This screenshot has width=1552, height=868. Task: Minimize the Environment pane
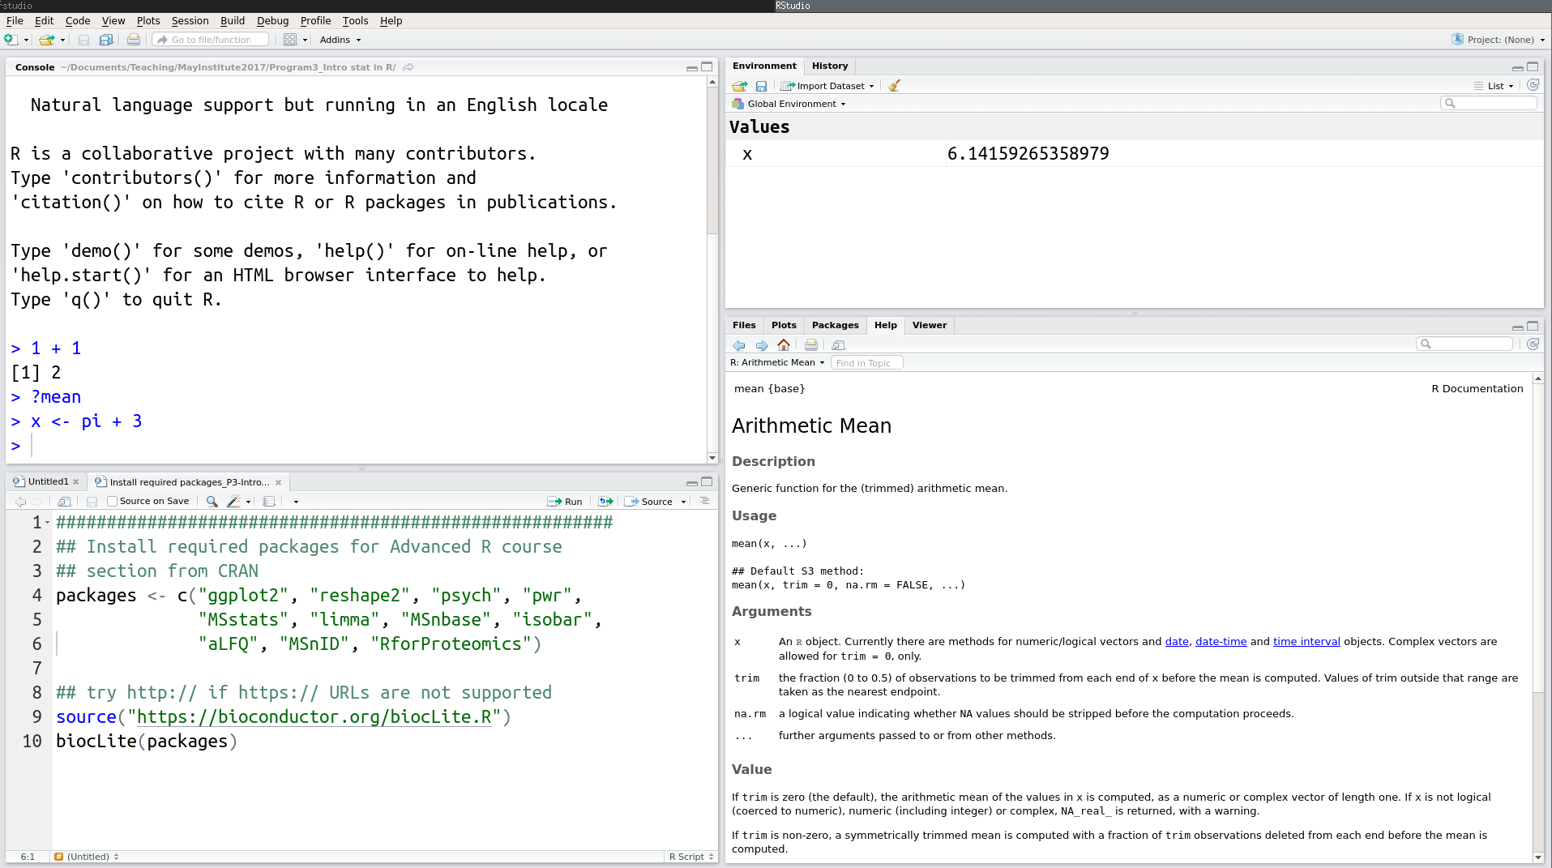coord(1517,67)
